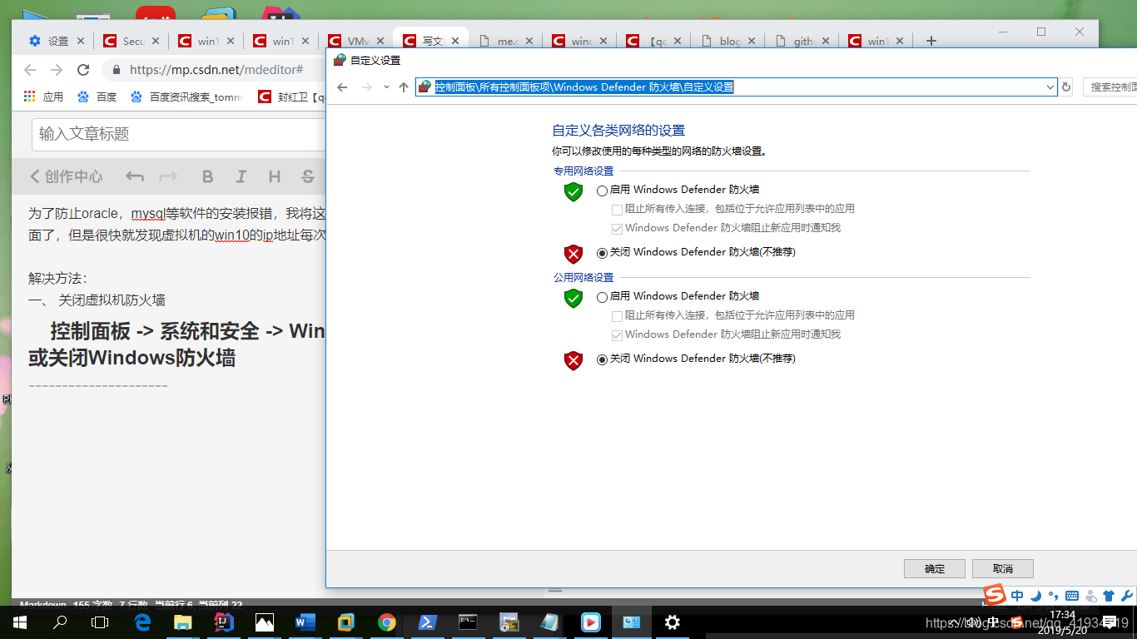The height and width of the screenshot is (639, 1137).
Task: Open VMware Workstation from taskbar
Action: click(x=346, y=622)
